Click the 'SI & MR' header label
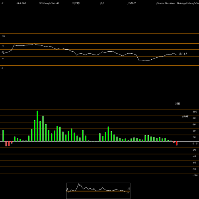This screenshot has height=199, width=199. coord(21,3)
